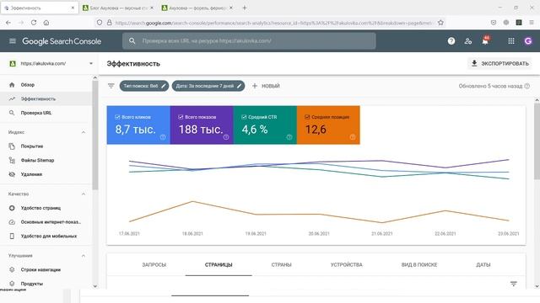The image size is (540, 303).
Task: Open the table filter icon below tabs
Action: [x=514, y=284]
